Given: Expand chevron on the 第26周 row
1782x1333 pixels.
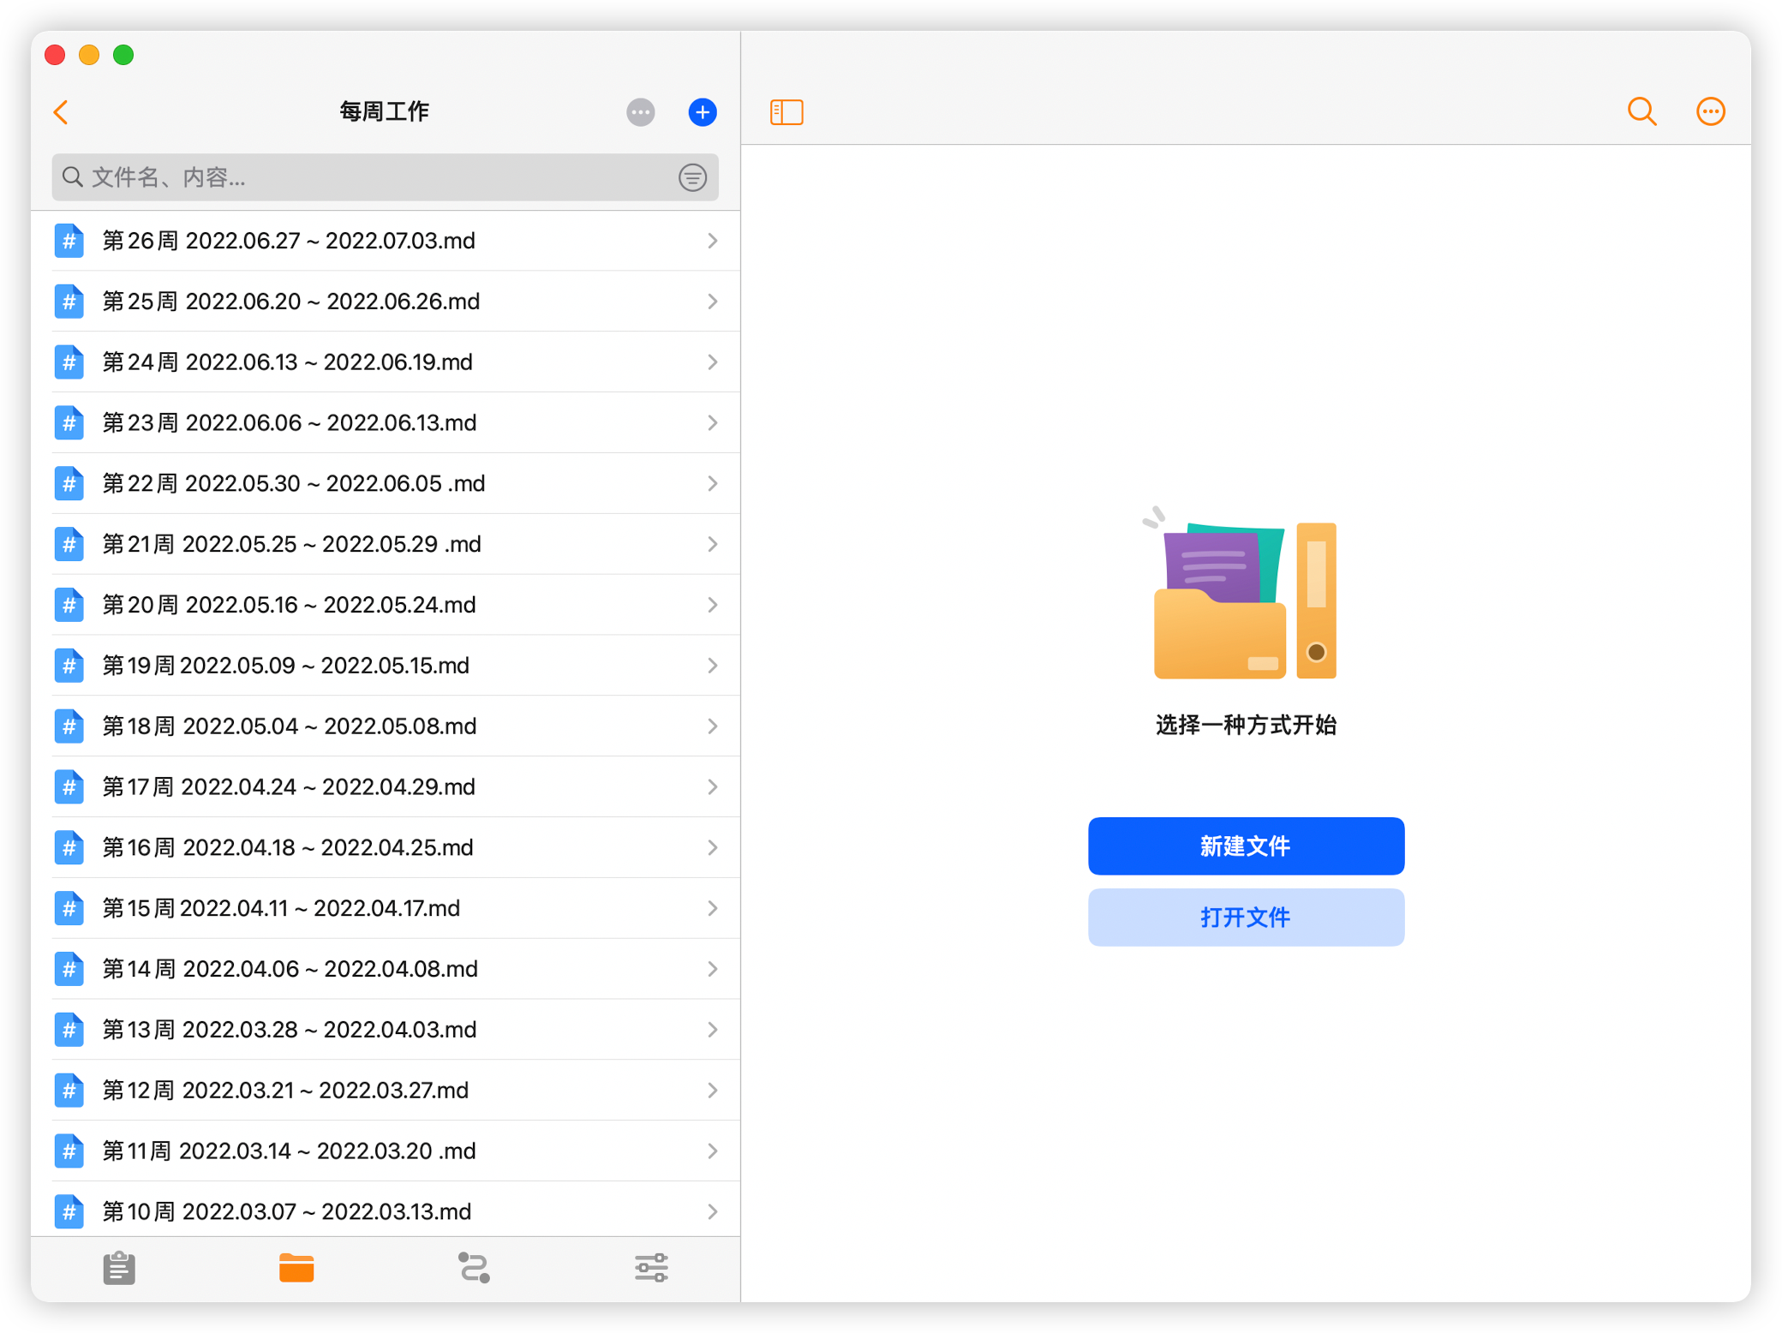Looking at the screenshot, I should click(x=713, y=241).
